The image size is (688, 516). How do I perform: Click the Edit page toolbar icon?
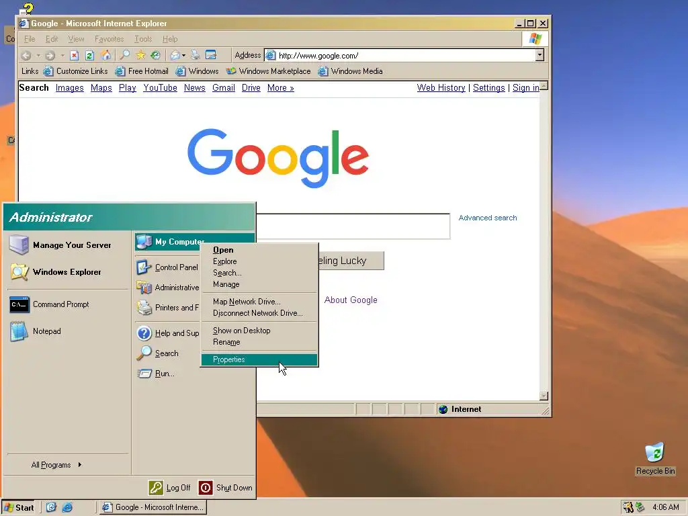[x=211, y=55]
